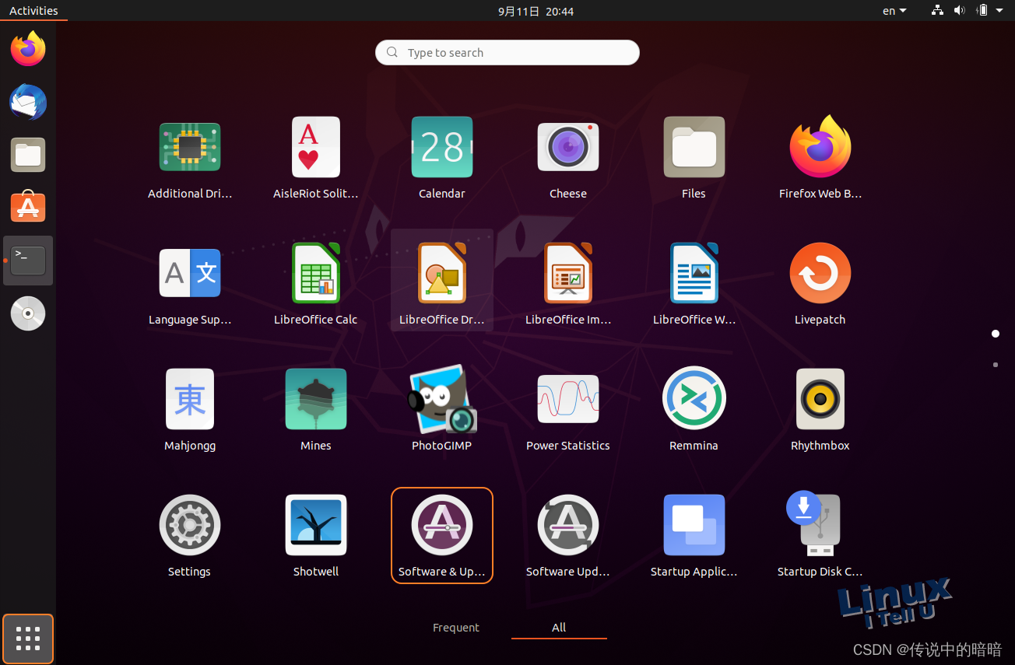Open LibreOffice Impress
The image size is (1015, 665).
point(568,285)
